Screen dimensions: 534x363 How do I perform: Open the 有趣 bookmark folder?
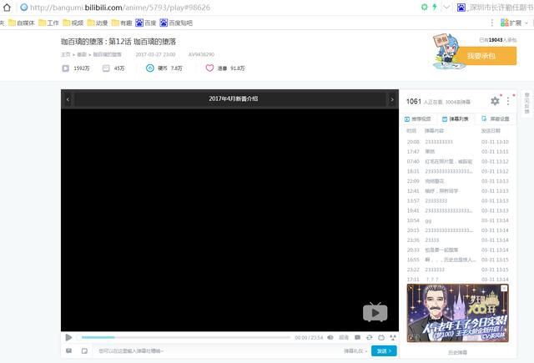122,23
